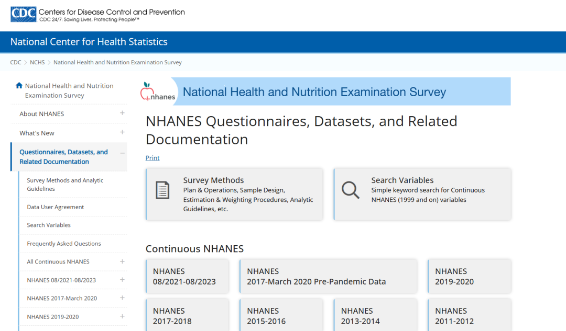Screen dimensions: 566x331
Task: Open National Health and Nutrition Examination Survey sidebar home
Action: coord(69,90)
